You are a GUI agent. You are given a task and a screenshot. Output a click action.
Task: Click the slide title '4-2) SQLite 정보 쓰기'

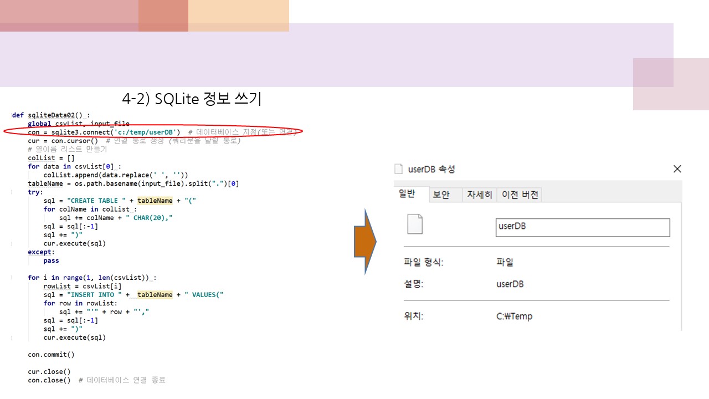click(191, 99)
